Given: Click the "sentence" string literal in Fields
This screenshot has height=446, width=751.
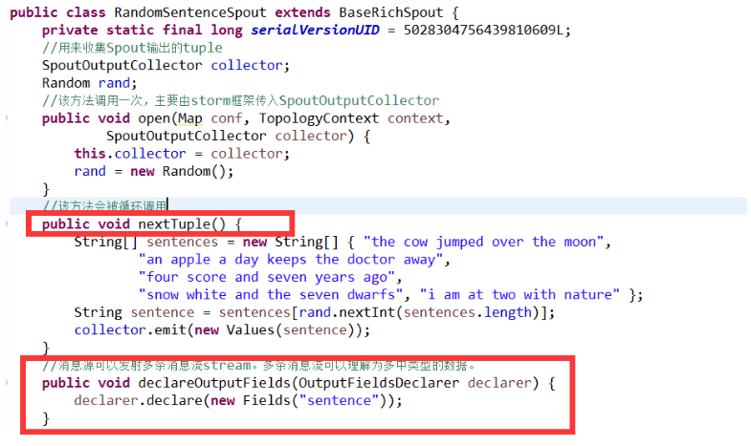Looking at the screenshot, I should 339,400.
